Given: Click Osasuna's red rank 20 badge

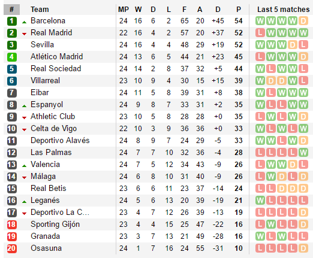Looking at the screenshot, I should click(12, 248).
